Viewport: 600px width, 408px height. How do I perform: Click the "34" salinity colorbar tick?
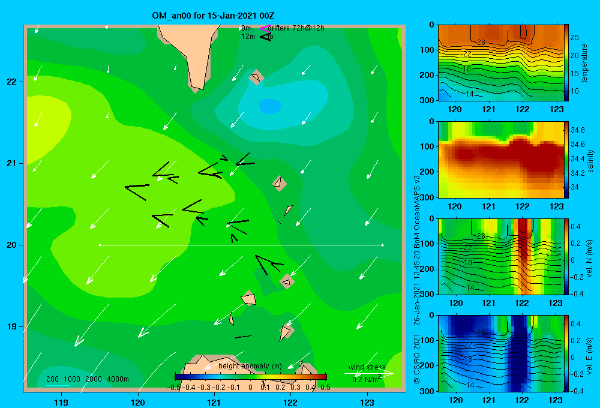(x=574, y=187)
